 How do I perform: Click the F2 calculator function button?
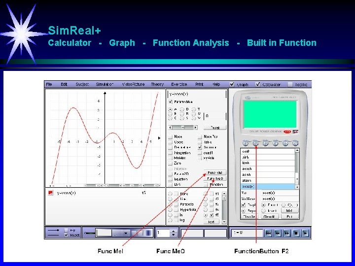[x=255, y=143]
